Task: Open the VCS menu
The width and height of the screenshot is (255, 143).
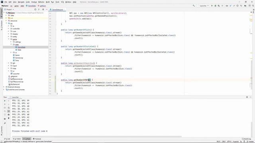Action: (62, 2)
